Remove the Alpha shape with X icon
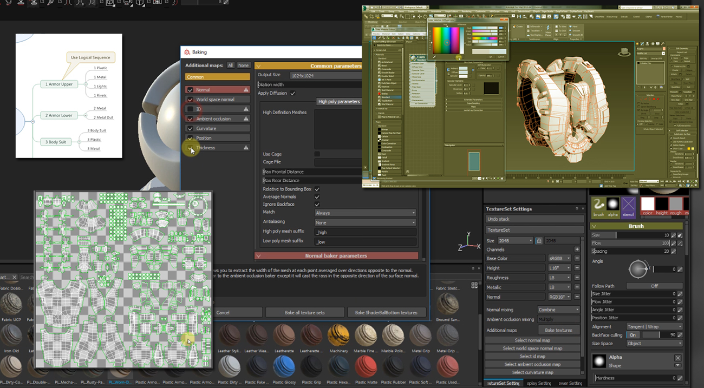The width and height of the screenshot is (704, 388). [x=677, y=358]
